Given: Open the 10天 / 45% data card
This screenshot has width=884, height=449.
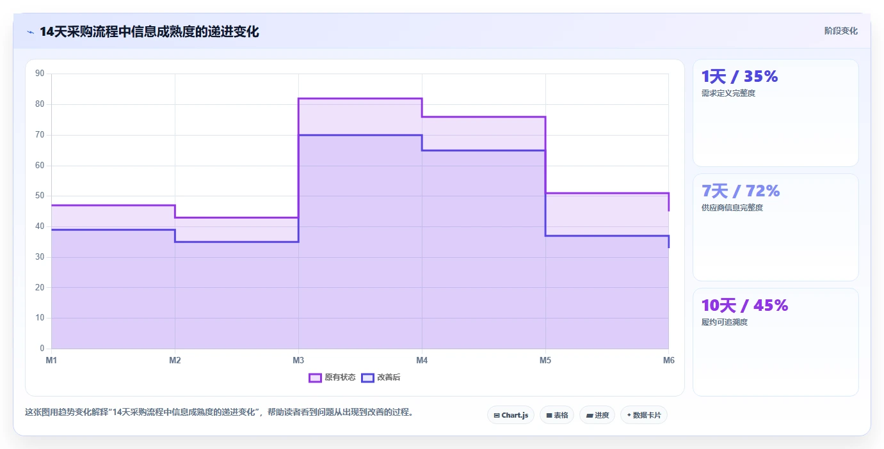Looking at the screenshot, I should (x=775, y=342).
